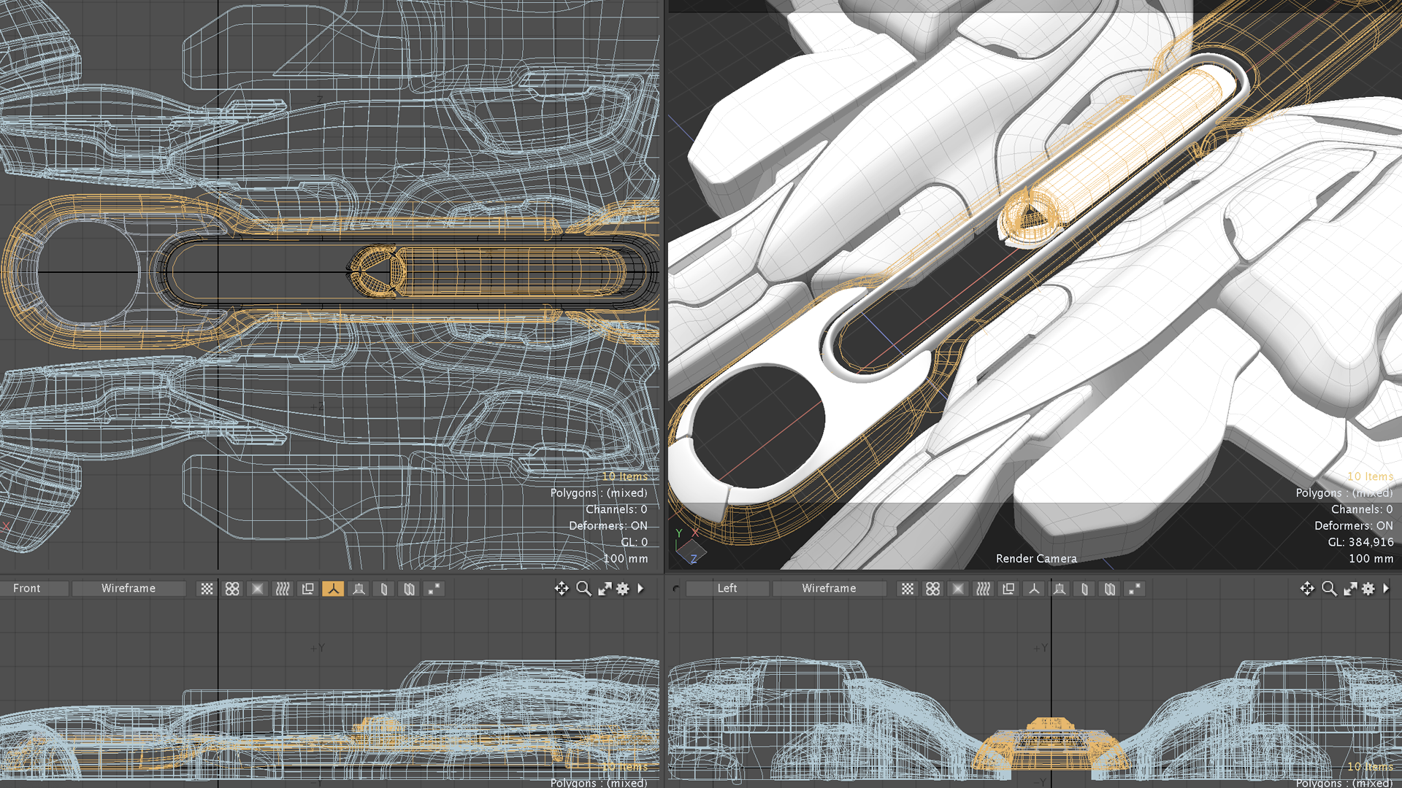Click '10 Items' text in top-left viewport
The width and height of the screenshot is (1402, 788).
(625, 476)
